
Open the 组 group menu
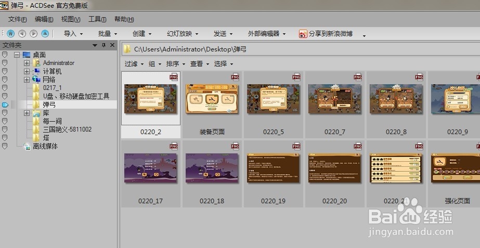click(155, 63)
